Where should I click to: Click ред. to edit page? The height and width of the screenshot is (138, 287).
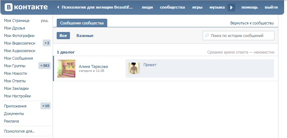[x=44, y=21]
